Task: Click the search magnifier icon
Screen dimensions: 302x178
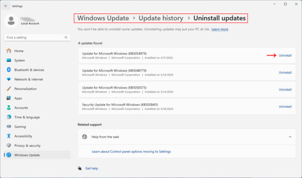Action: pyautogui.click(x=66, y=37)
